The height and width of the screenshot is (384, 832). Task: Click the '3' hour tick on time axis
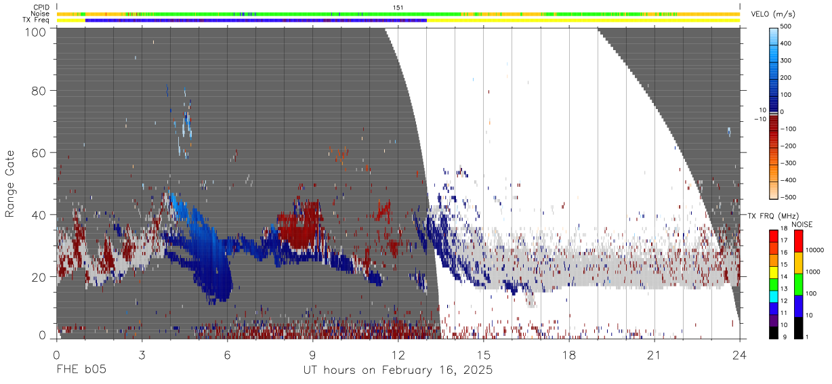[x=142, y=354]
